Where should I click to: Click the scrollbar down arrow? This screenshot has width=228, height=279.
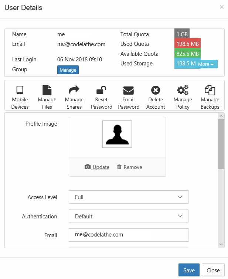(221, 244)
